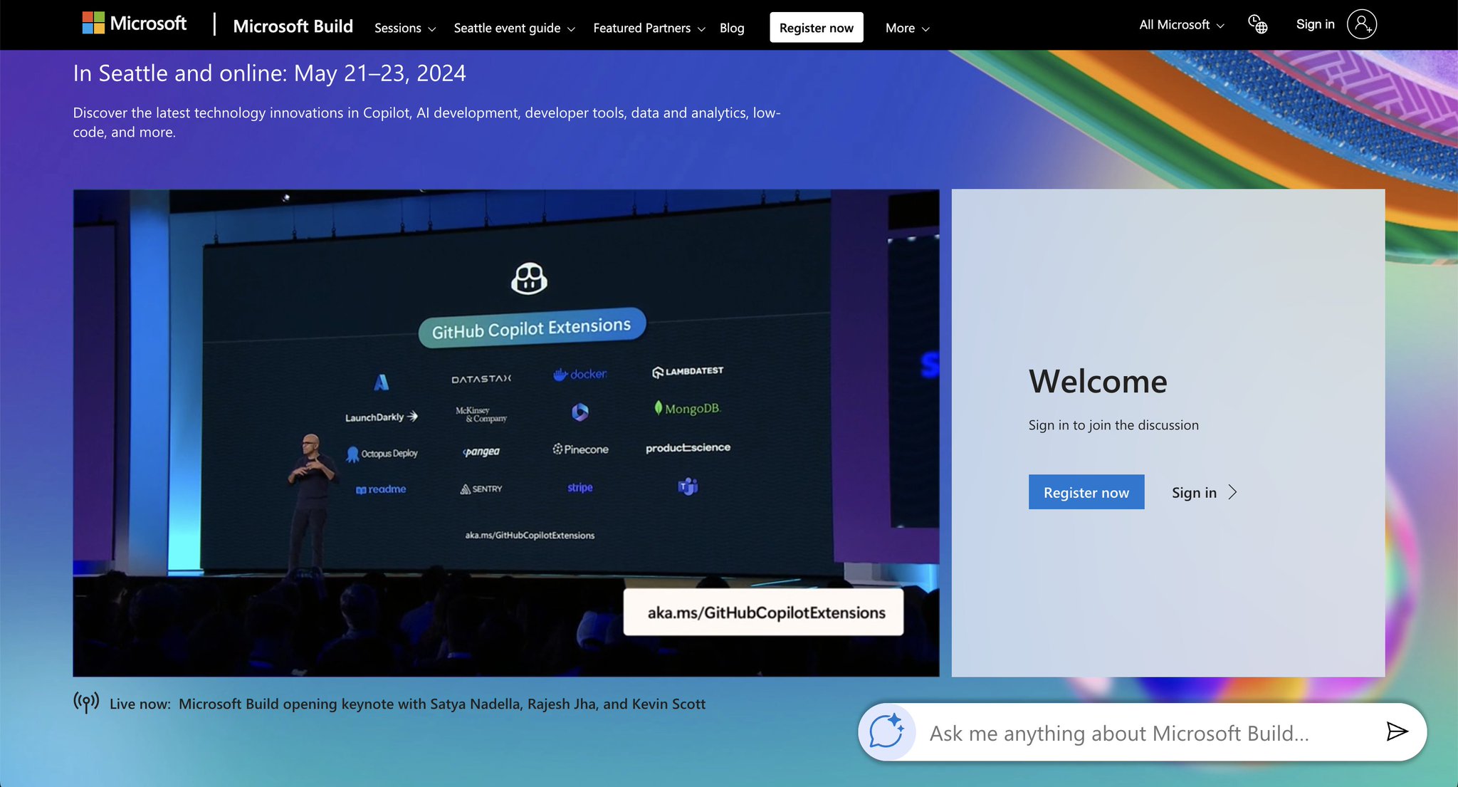The image size is (1458, 787).
Task: Click the 'In Seattle and online: May 21–23, 2024' heading
Action: pyautogui.click(x=269, y=73)
